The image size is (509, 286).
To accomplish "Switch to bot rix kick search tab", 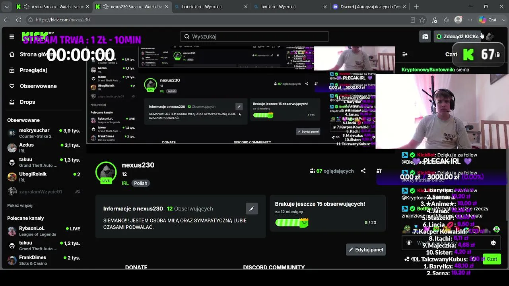I will (211, 7).
